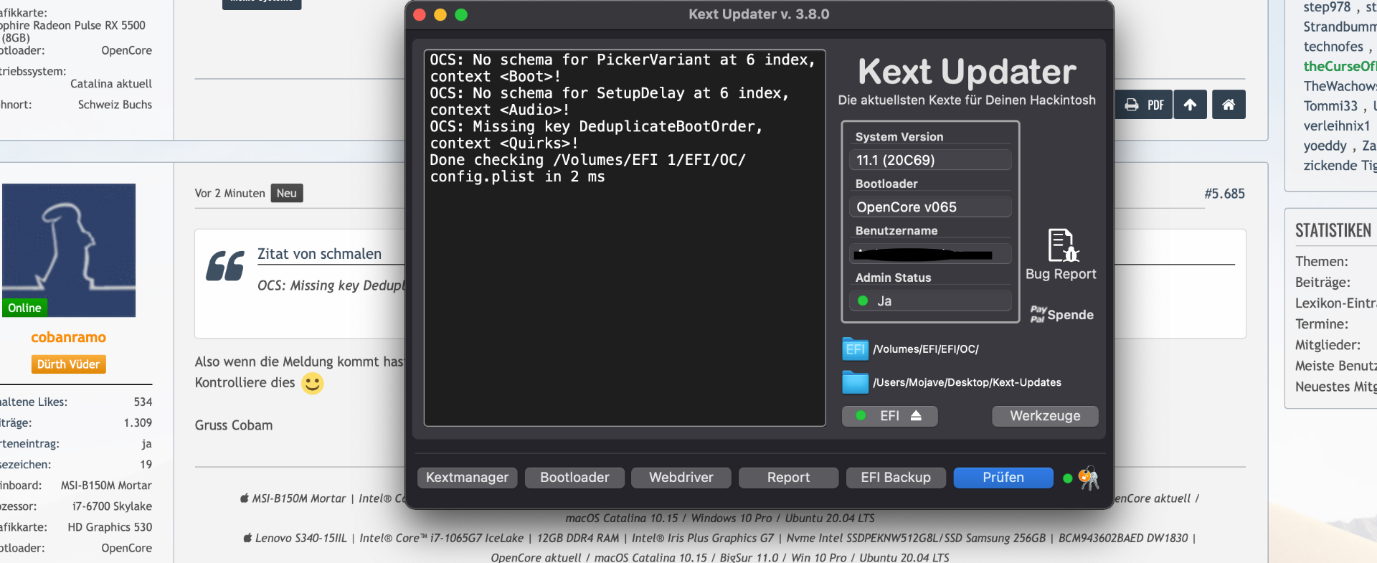Click the 'i7-6700 Skylake' processor text
Screen dimensions: 1377x563
coord(112,506)
